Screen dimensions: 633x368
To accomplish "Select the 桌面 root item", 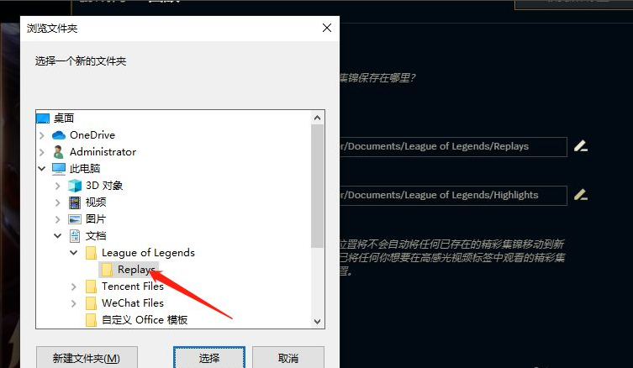I will click(55, 118).
